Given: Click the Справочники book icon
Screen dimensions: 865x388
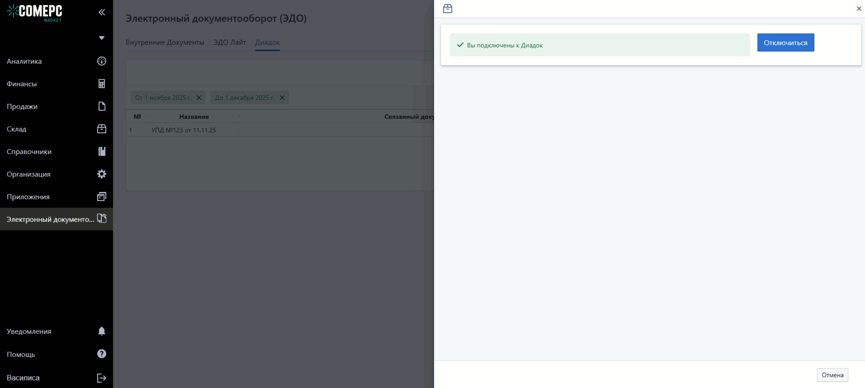Looking at the screenshot, I should pyautogui.click(x=101, y=151).
